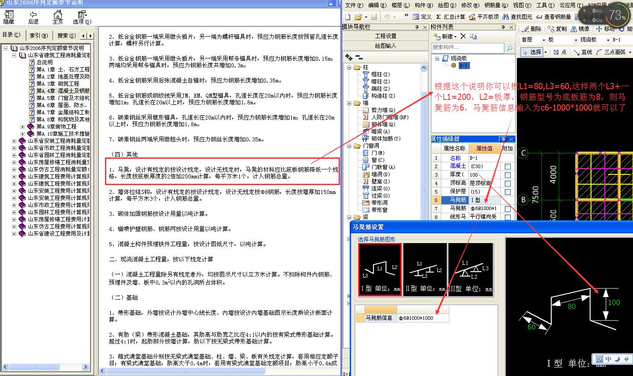The width and height of the screenshot is (633, 376).
Task: Pin the 属性编辑器 panel
Action: [x=503, y=139]
